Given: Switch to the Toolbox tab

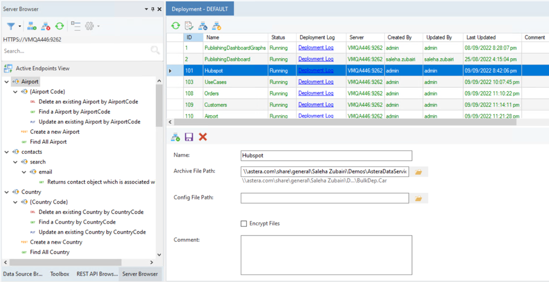Looking at the screenshot, I should point(59,274).
